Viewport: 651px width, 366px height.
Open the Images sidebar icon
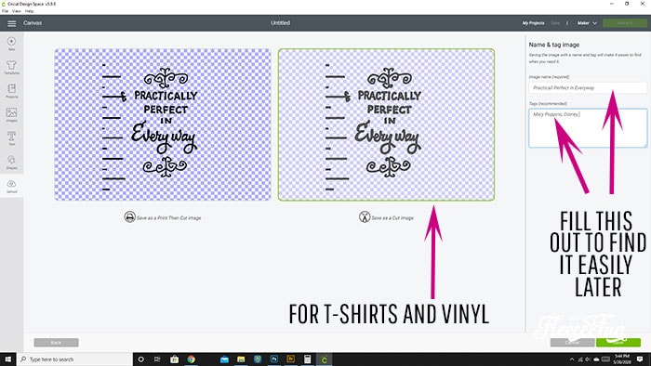pos(11,115)
